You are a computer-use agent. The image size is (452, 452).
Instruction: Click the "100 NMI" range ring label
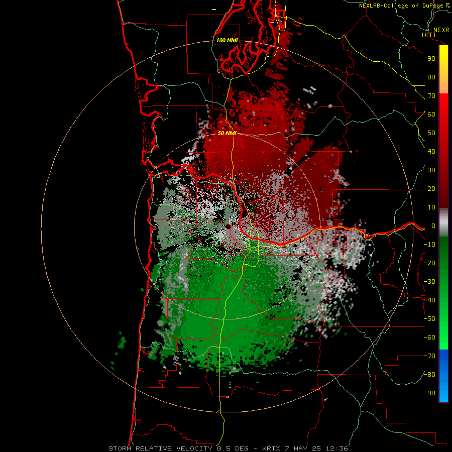tap(227, 40)
